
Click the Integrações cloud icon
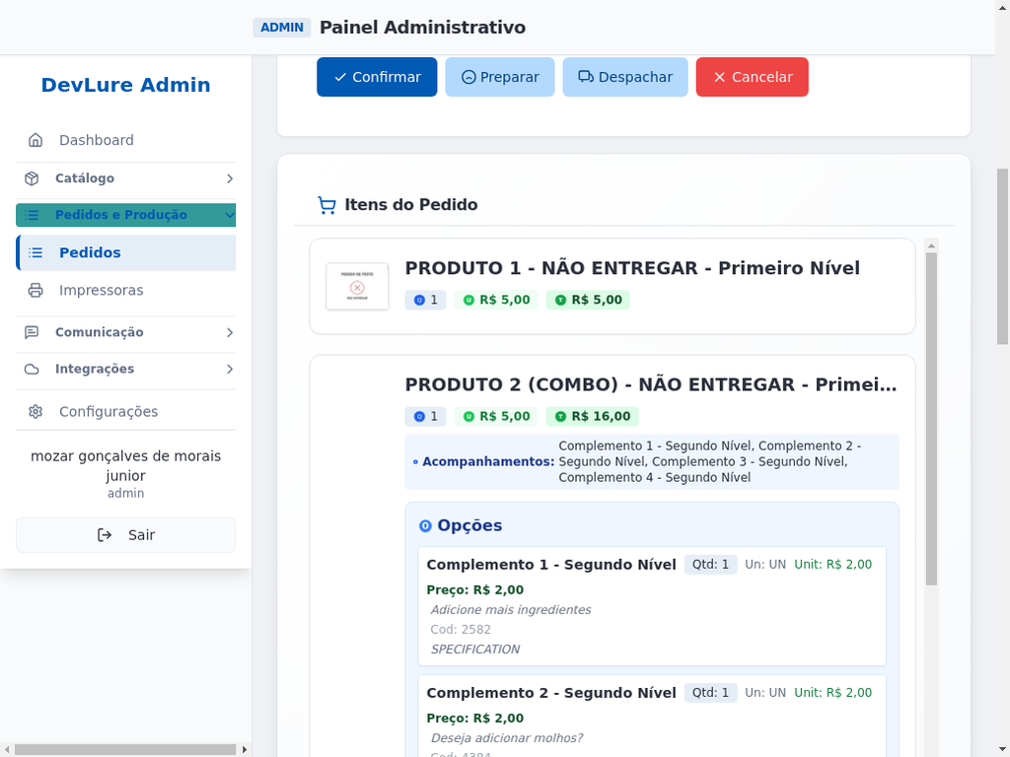(32, 369)
